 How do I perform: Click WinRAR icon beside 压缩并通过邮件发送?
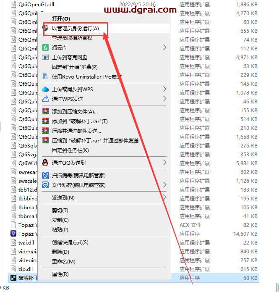pyautogui.click(x=45, y=131)
